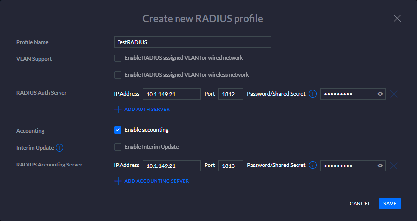Click the Auth Server IP Address field
The height and width of the screenshot is (221, 417).
coord(172,94)
